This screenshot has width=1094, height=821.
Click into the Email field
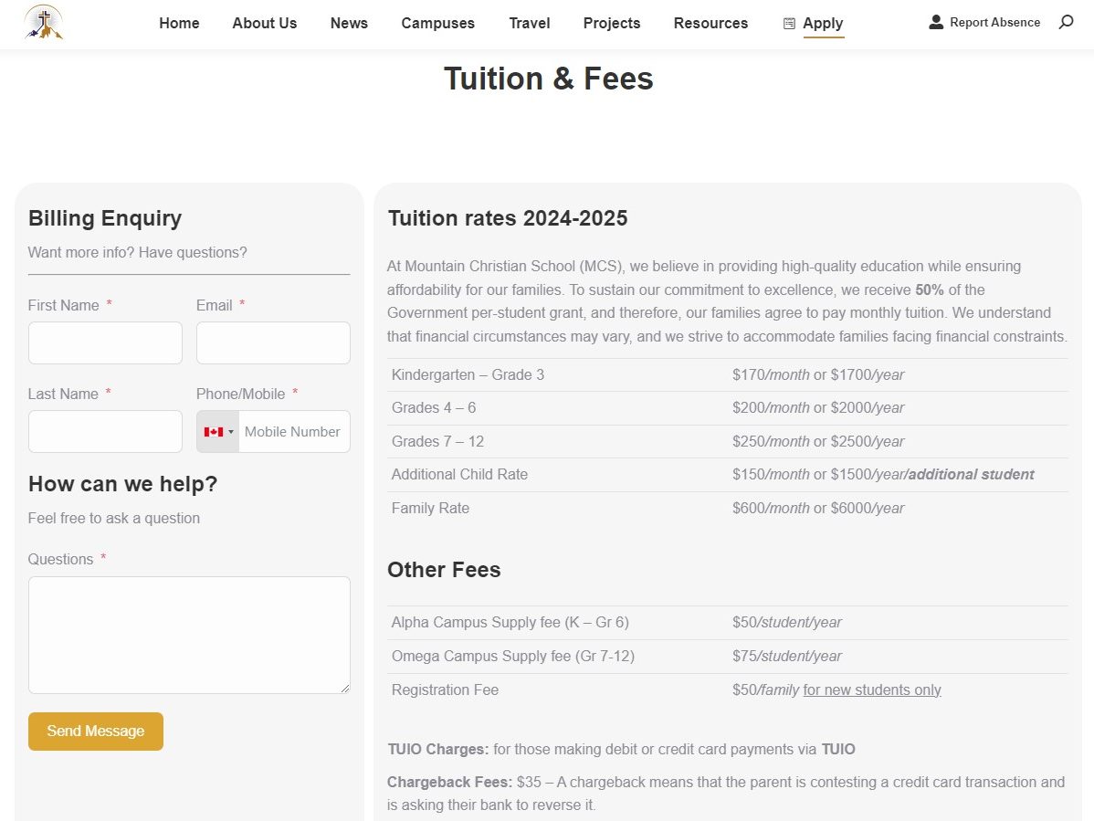point(273,342)
